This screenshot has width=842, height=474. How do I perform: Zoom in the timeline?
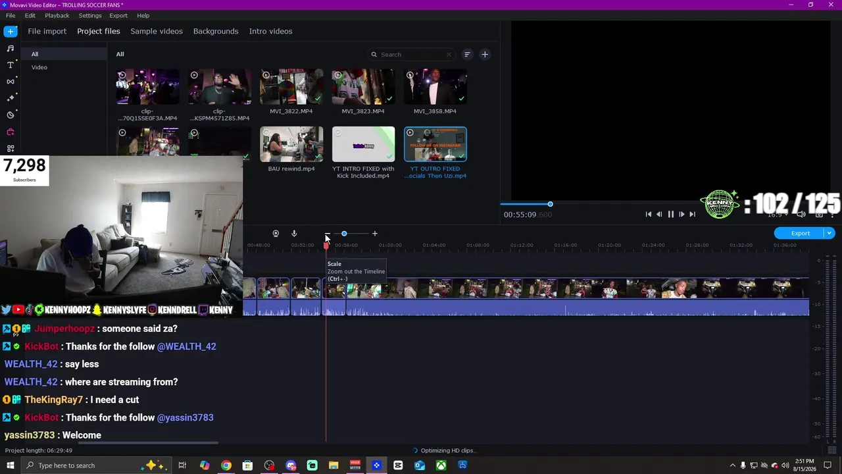[375, 234]
